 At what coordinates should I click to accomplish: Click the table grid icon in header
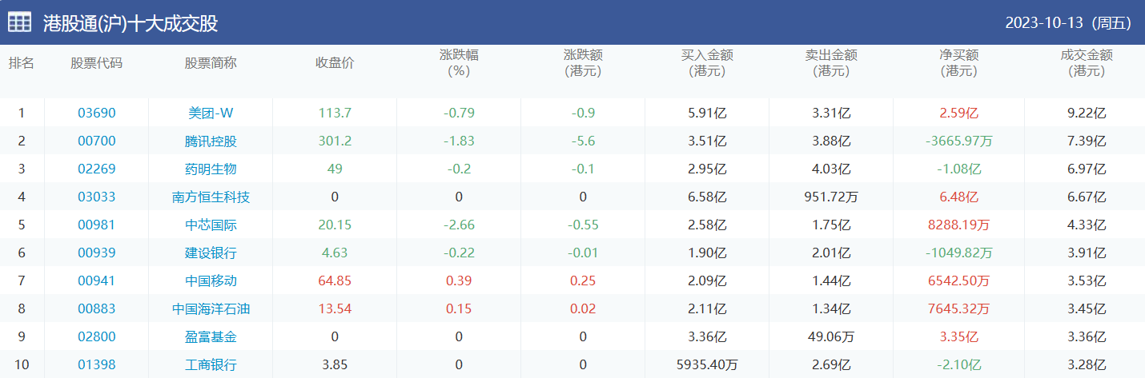pyautogui.click(x=19, y=22)
